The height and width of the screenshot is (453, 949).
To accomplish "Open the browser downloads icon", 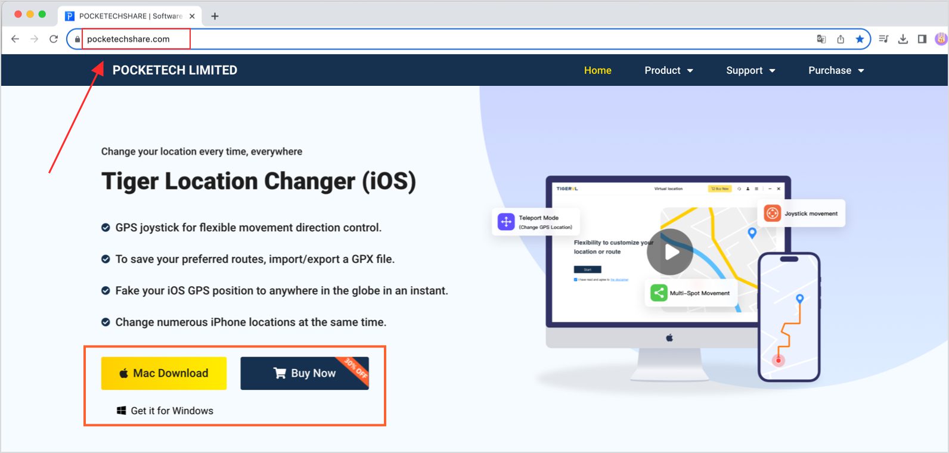I will (x=903, y=39).
